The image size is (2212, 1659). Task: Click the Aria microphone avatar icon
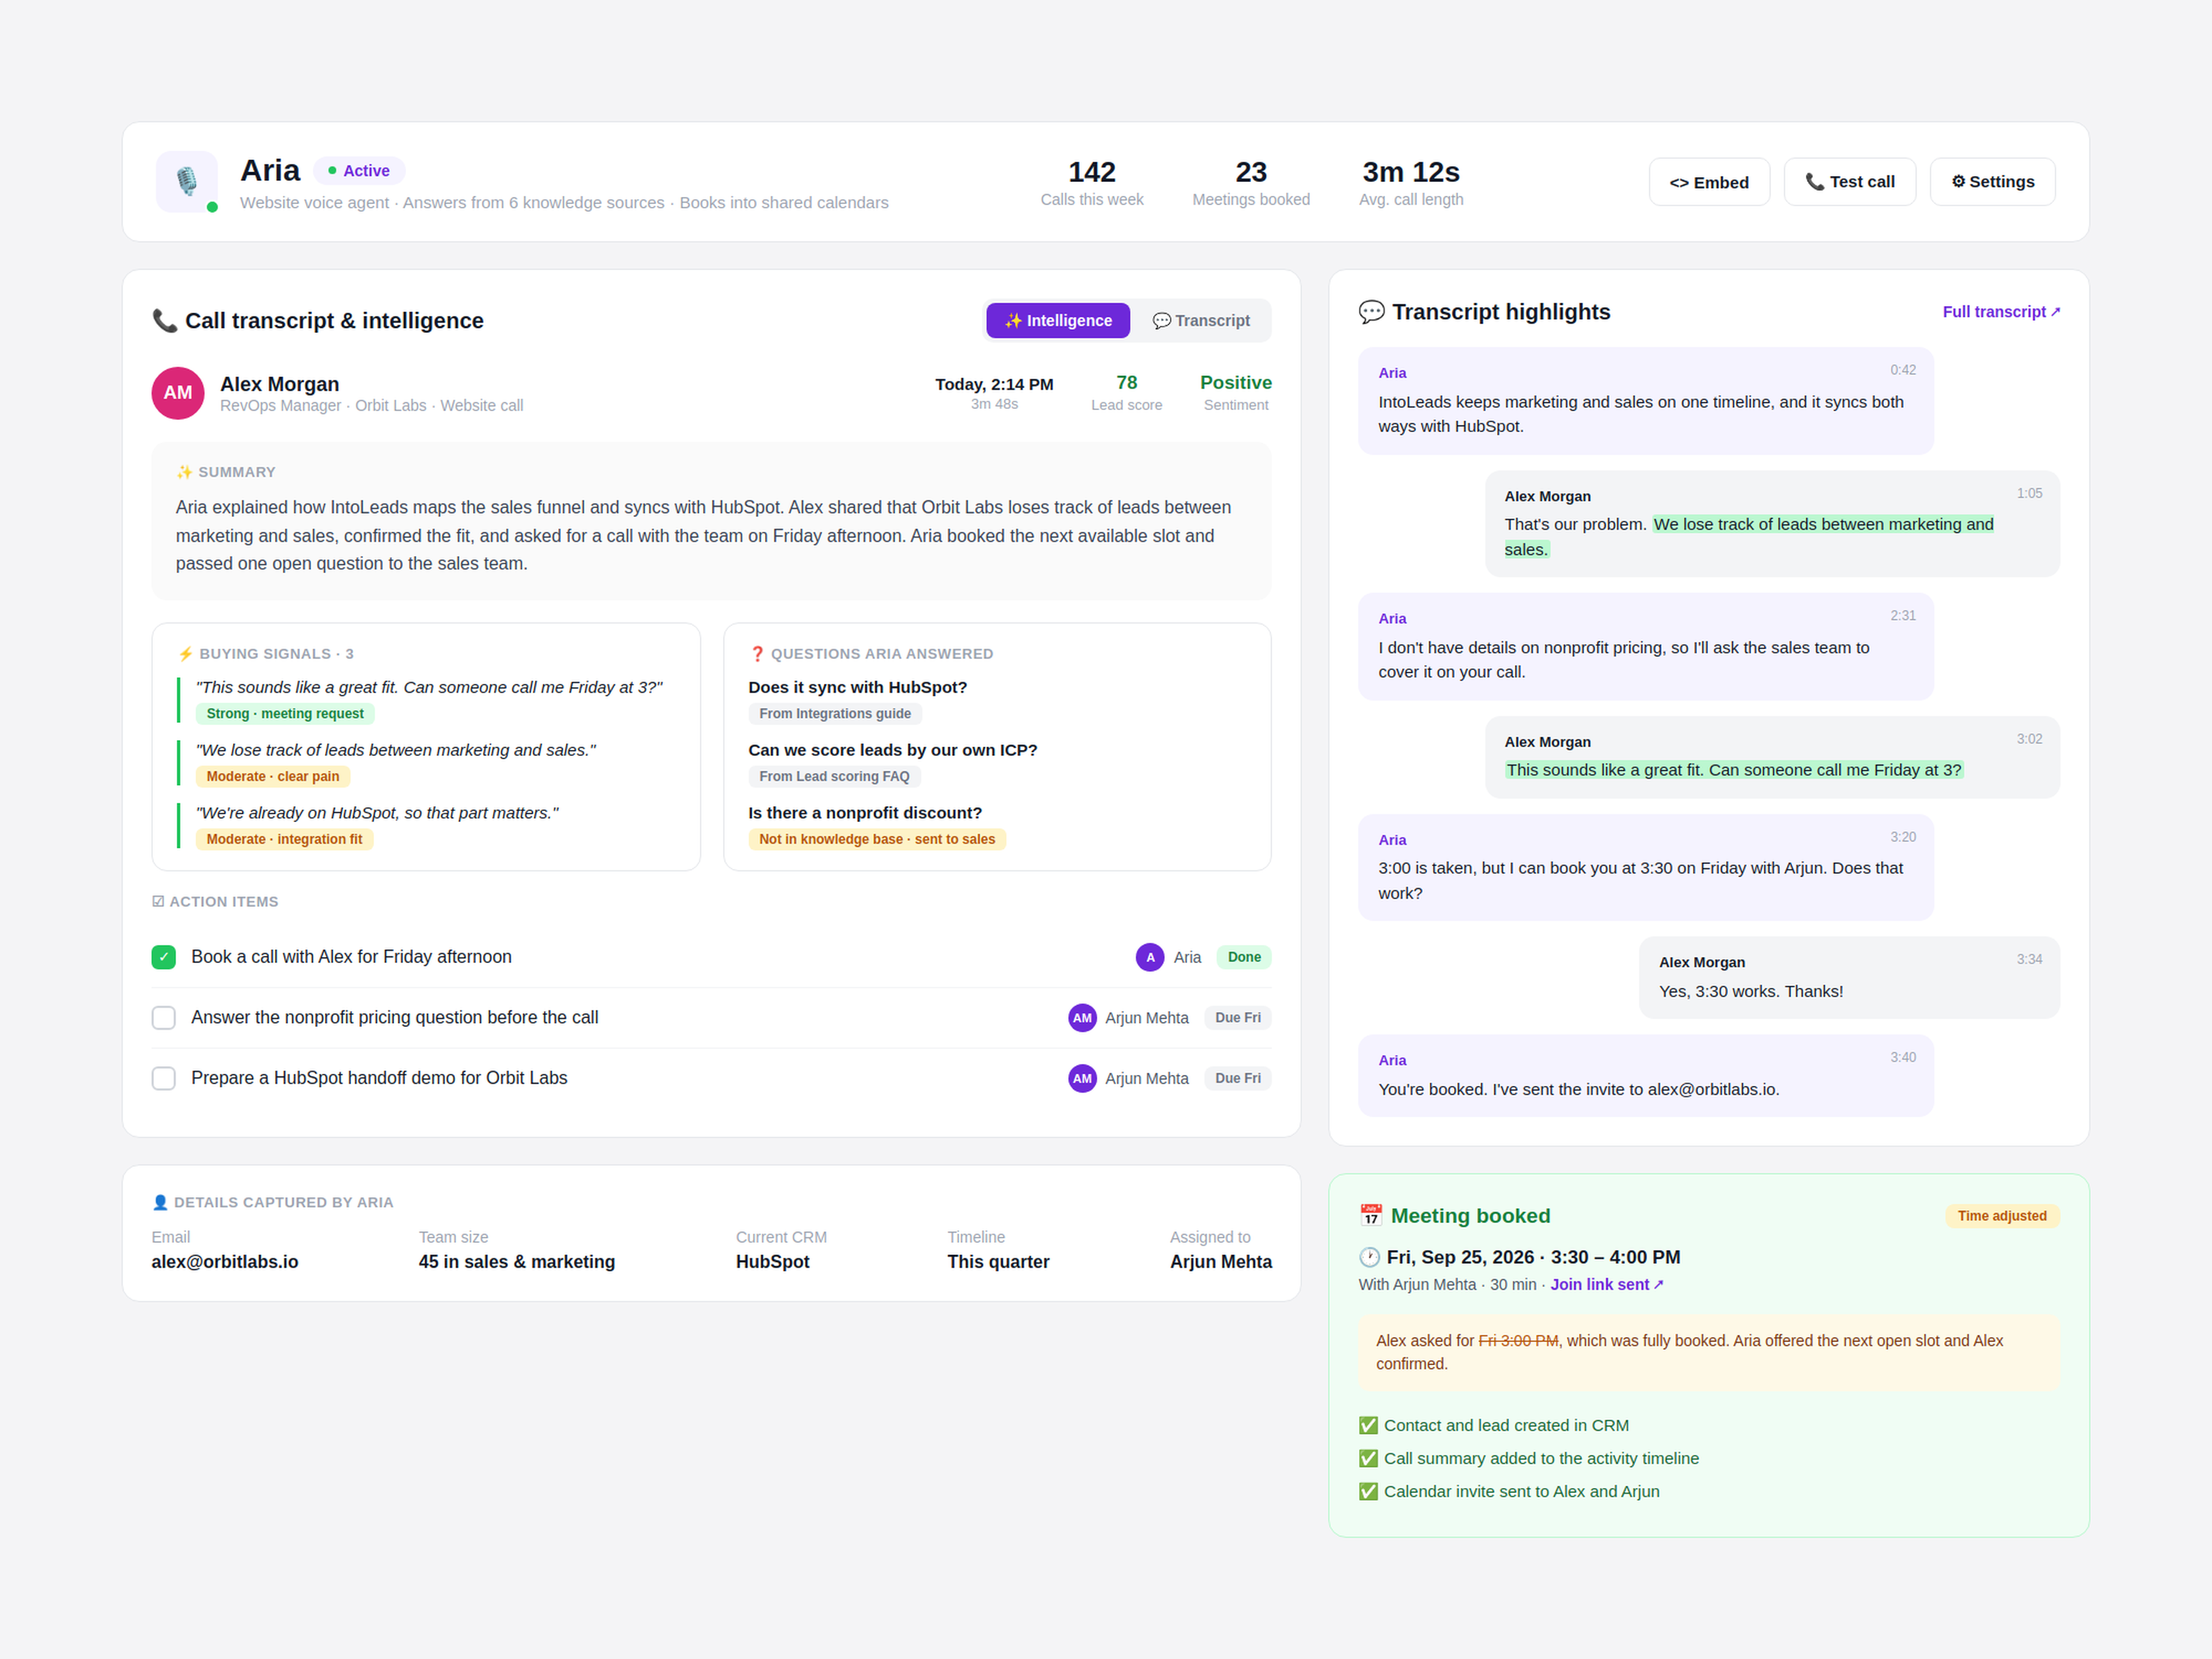coord(187,181)
